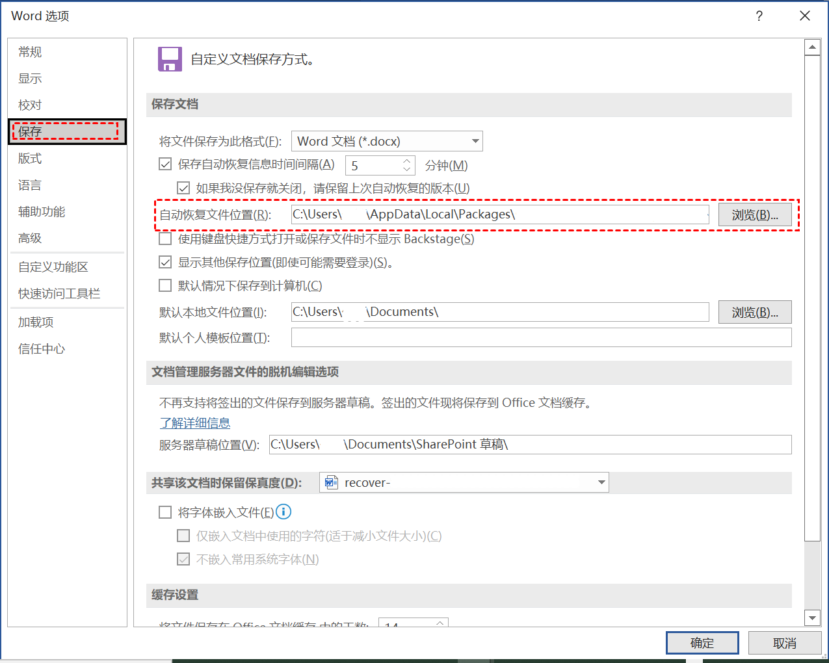This screenshot has width=829, height=663.
Task: Open the 了解详细信息 link
Action: coord(195,423)
